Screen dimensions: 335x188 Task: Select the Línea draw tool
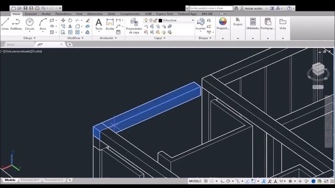click(x=5, y=24)
